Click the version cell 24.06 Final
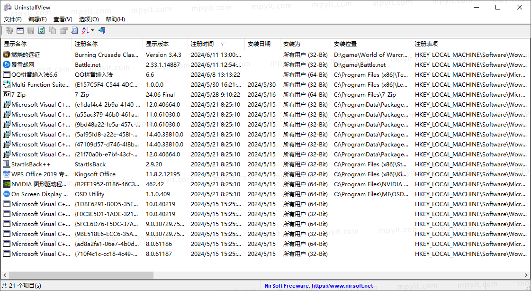Screen dimensions: 531x291 click(x=160, y=94)
